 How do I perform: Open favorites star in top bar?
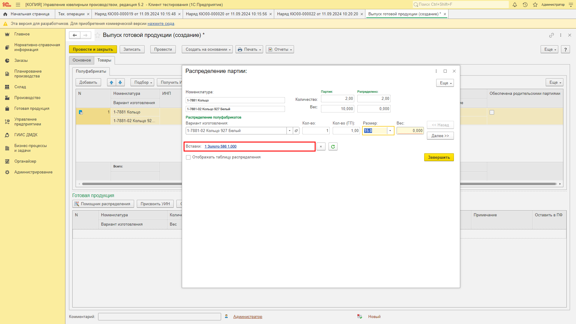coord(535,4)
